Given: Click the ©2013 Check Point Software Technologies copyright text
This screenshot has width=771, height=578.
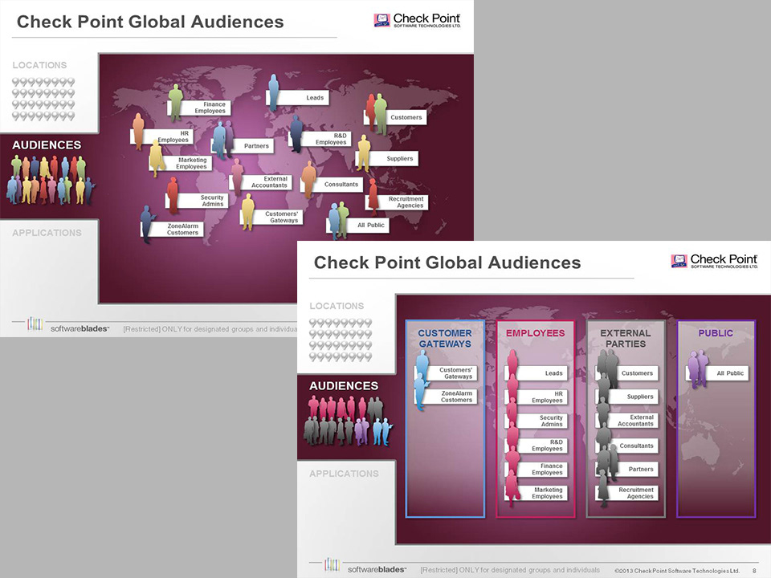Looking at the screenshot, I should coord(676,571).
